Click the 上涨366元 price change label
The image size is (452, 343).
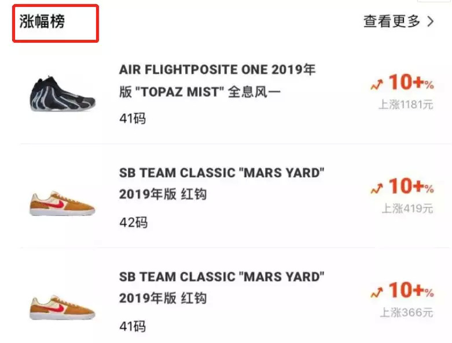(407, 312)
